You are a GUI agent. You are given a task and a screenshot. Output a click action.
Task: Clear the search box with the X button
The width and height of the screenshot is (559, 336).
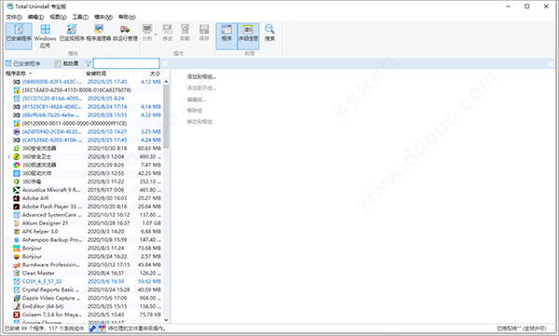click(x=165, y=64)
